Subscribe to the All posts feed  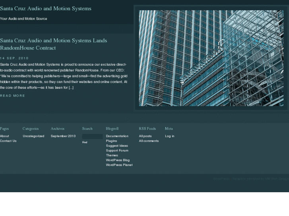(x=145, y=136)
